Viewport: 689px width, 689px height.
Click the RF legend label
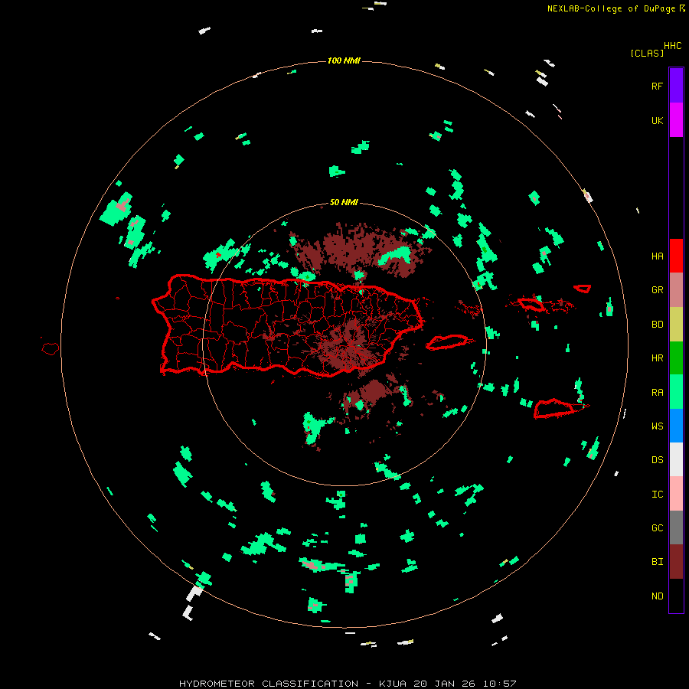click(x=657, y=87)
